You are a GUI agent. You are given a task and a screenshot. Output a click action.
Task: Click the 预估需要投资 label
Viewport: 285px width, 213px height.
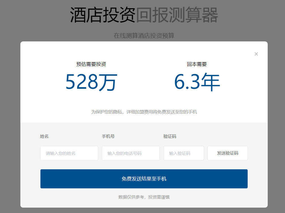(x=91, y=64)
